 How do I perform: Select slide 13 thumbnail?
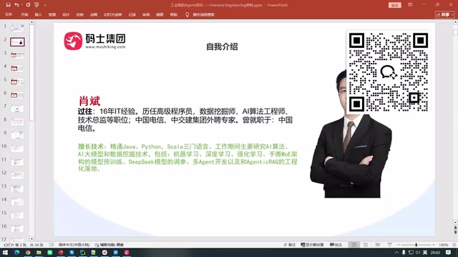[17, 188]
